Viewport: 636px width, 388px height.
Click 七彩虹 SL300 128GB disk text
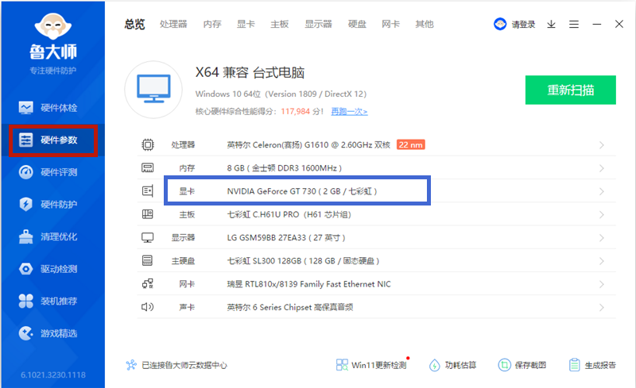pos(303,261)
